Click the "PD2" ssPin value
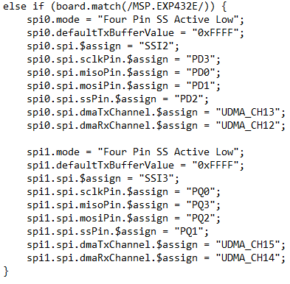Screen dimensions: 290x284 pyautogui.click(x=189, y=99)
